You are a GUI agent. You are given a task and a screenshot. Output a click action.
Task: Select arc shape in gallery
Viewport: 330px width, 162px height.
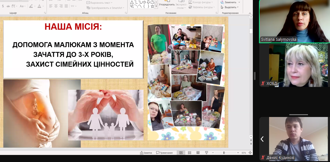(136, 6)
